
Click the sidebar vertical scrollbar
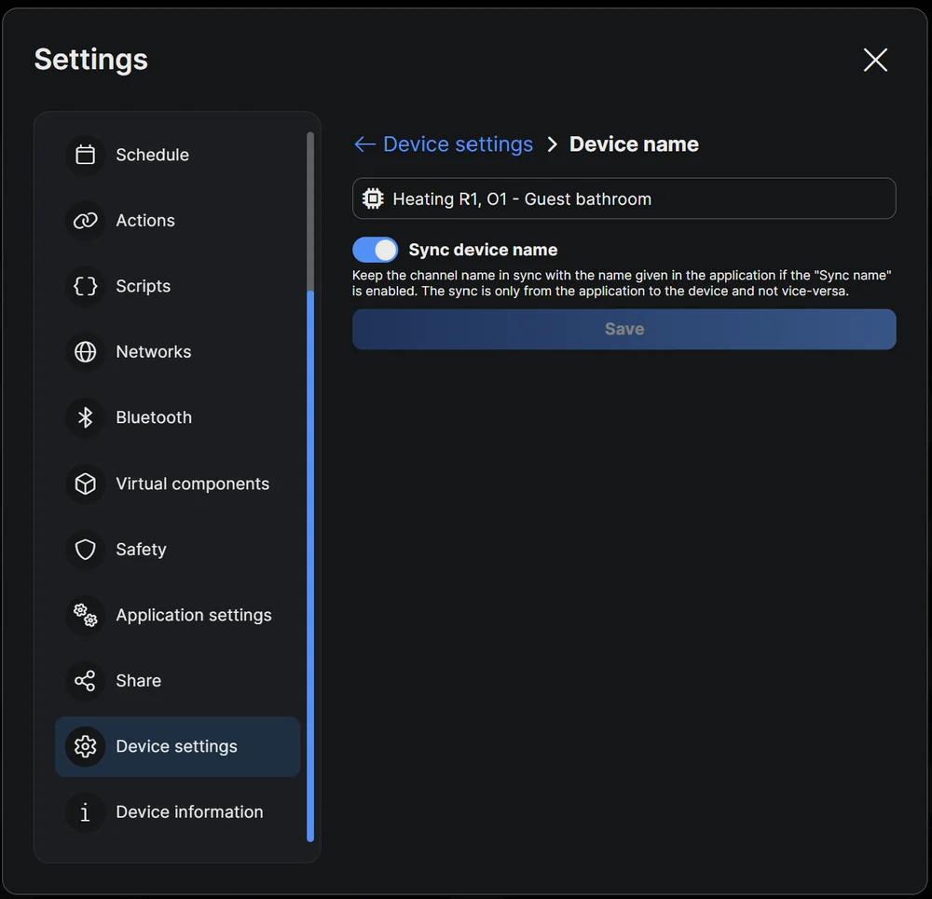(310, 487)
